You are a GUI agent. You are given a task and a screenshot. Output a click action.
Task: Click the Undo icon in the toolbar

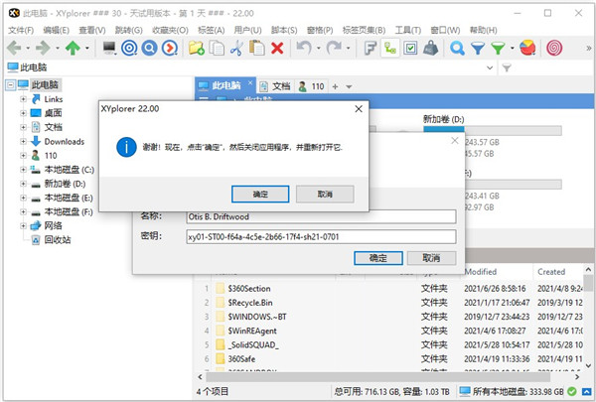304,48
